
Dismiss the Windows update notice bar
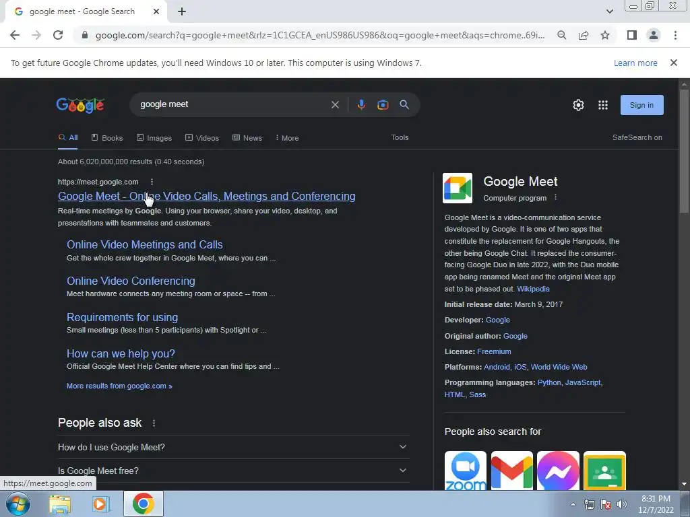tap(673, 63)
